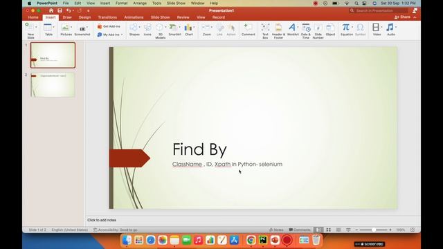Switch to the Draw ribbon tab

[x=67, y=17]
